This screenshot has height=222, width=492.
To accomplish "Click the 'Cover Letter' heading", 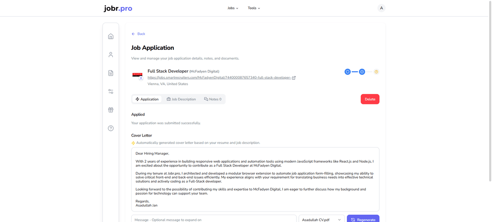I will click(141, 135).
